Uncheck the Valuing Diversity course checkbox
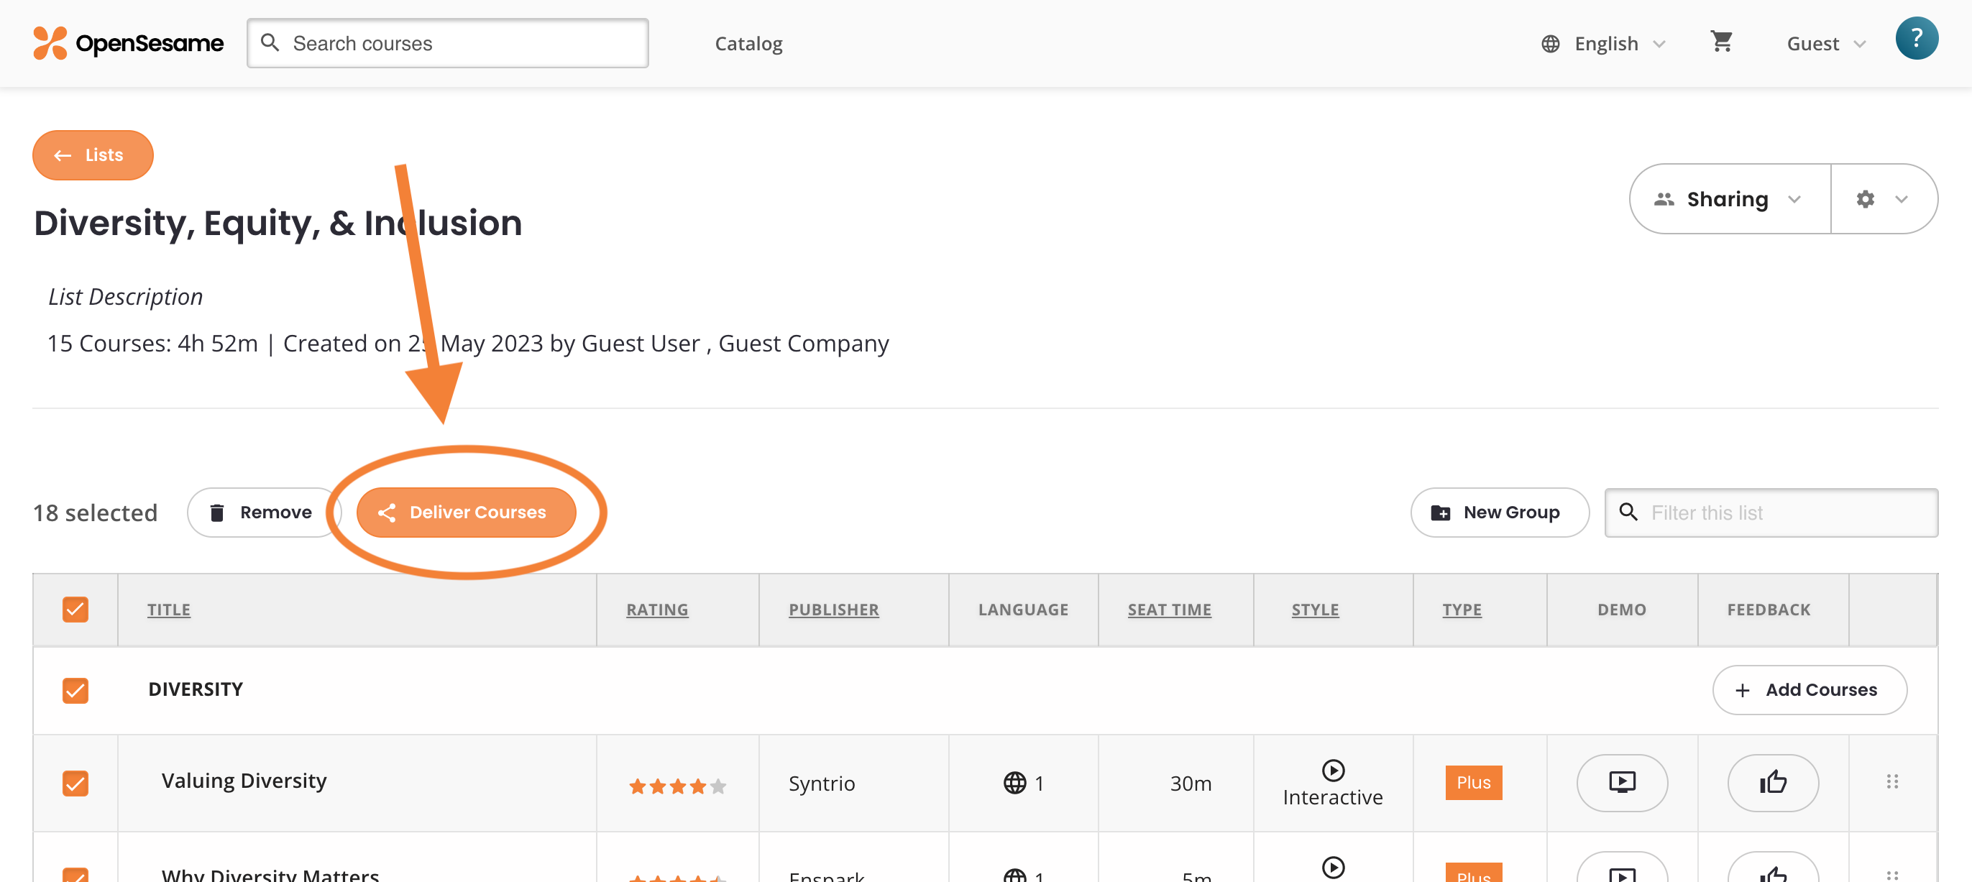The width and height of the screenshot is (1972, 882). 75,783
